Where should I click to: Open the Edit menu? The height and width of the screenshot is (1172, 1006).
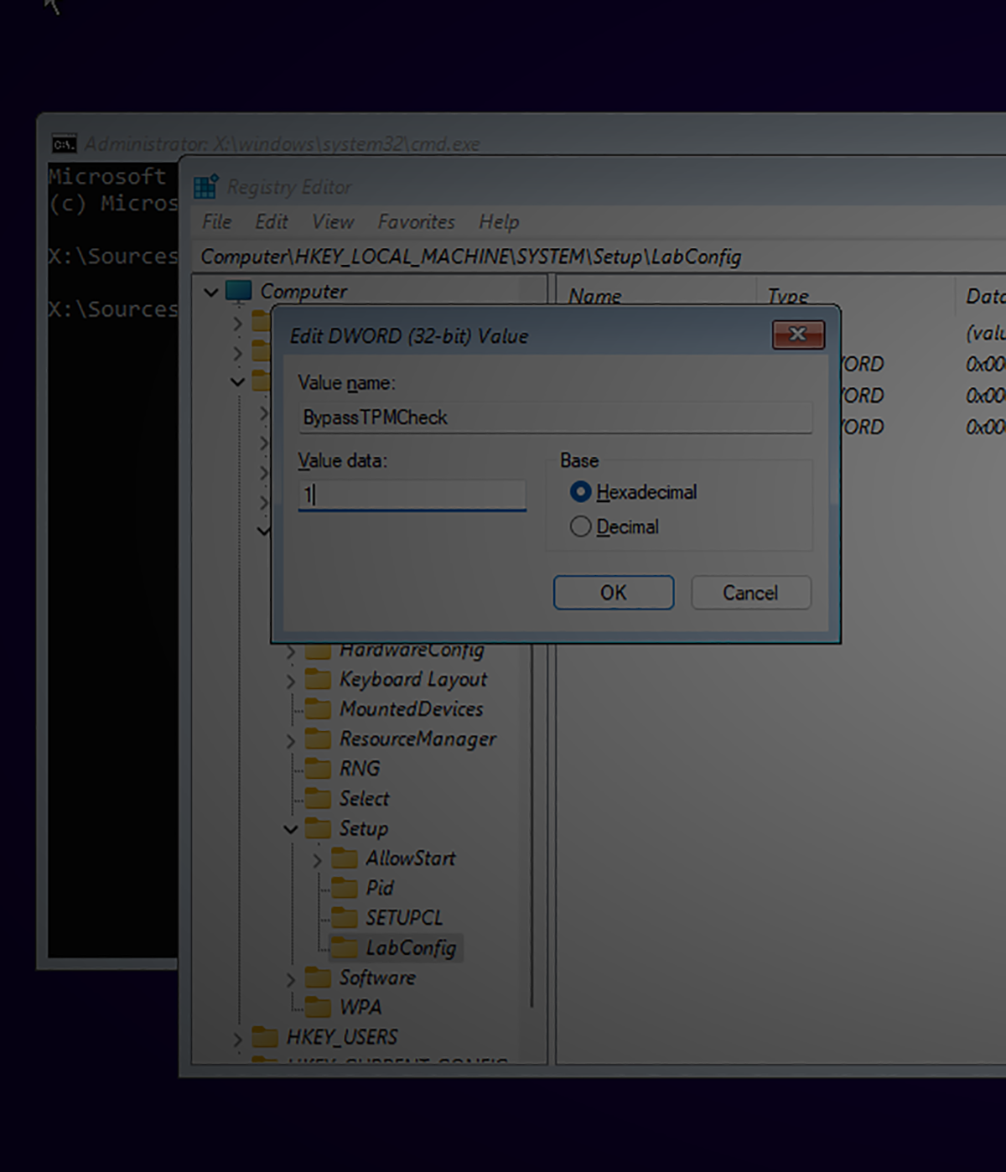point(271,221)
